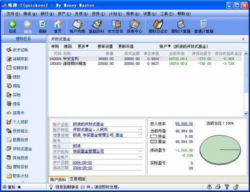Viewport: 250px width, 192px height.
Task: Click the 申购 button
Action: (55, 46)
